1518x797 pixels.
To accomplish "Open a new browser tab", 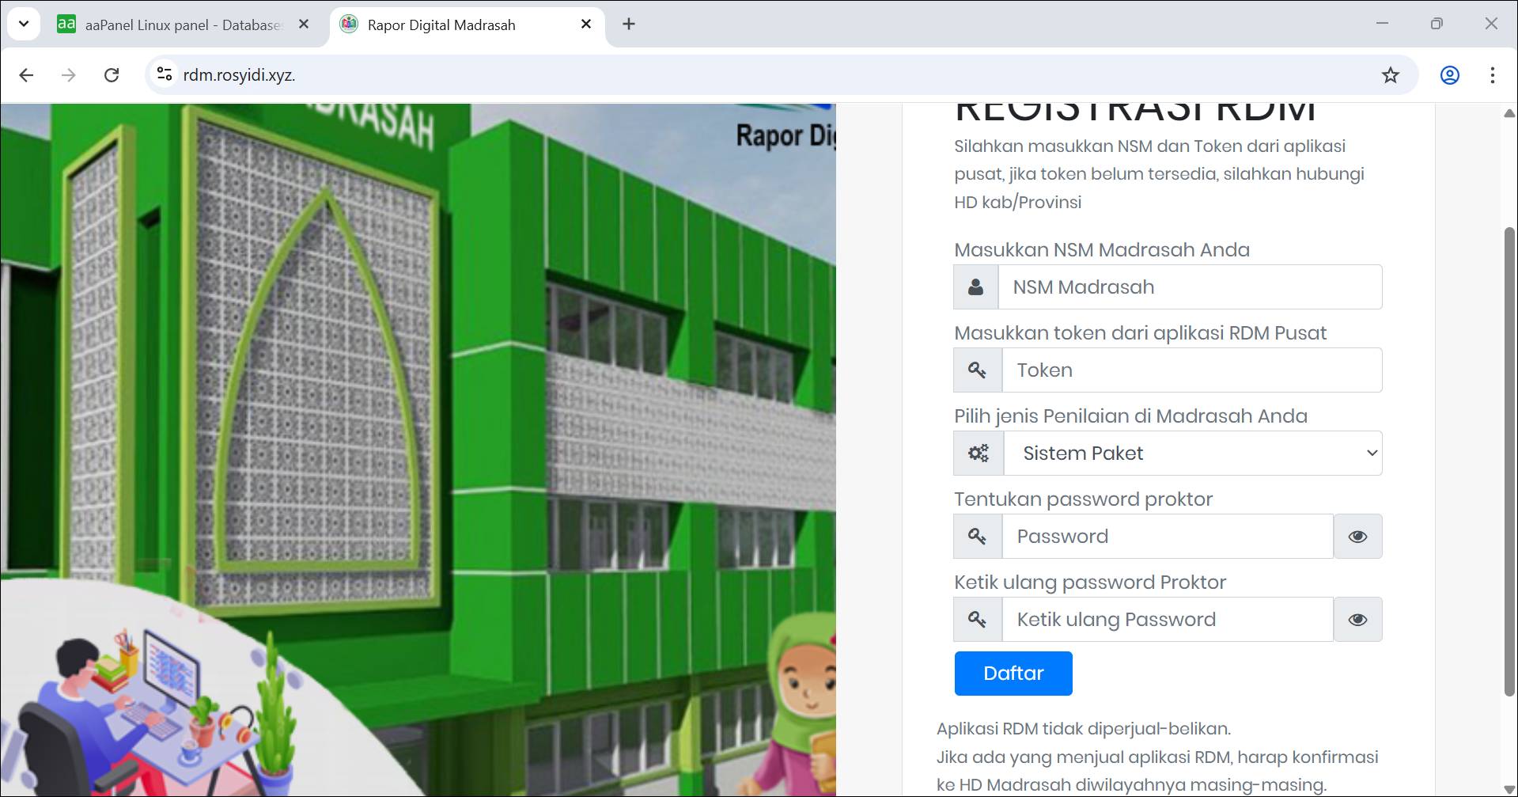I will point(629,25).
